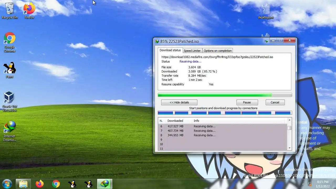Open the Recycle Bin desktop icon

(x=9, y=10)
